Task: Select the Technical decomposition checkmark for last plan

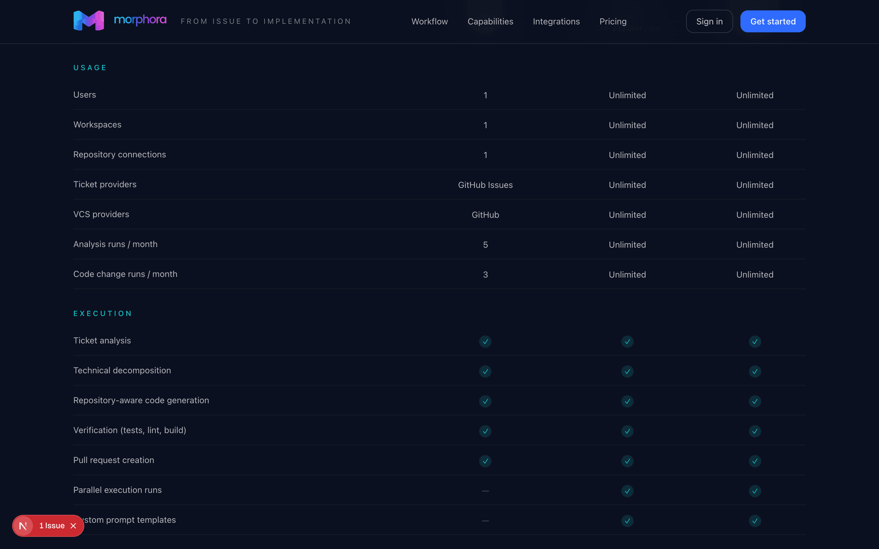Action: 755,371
